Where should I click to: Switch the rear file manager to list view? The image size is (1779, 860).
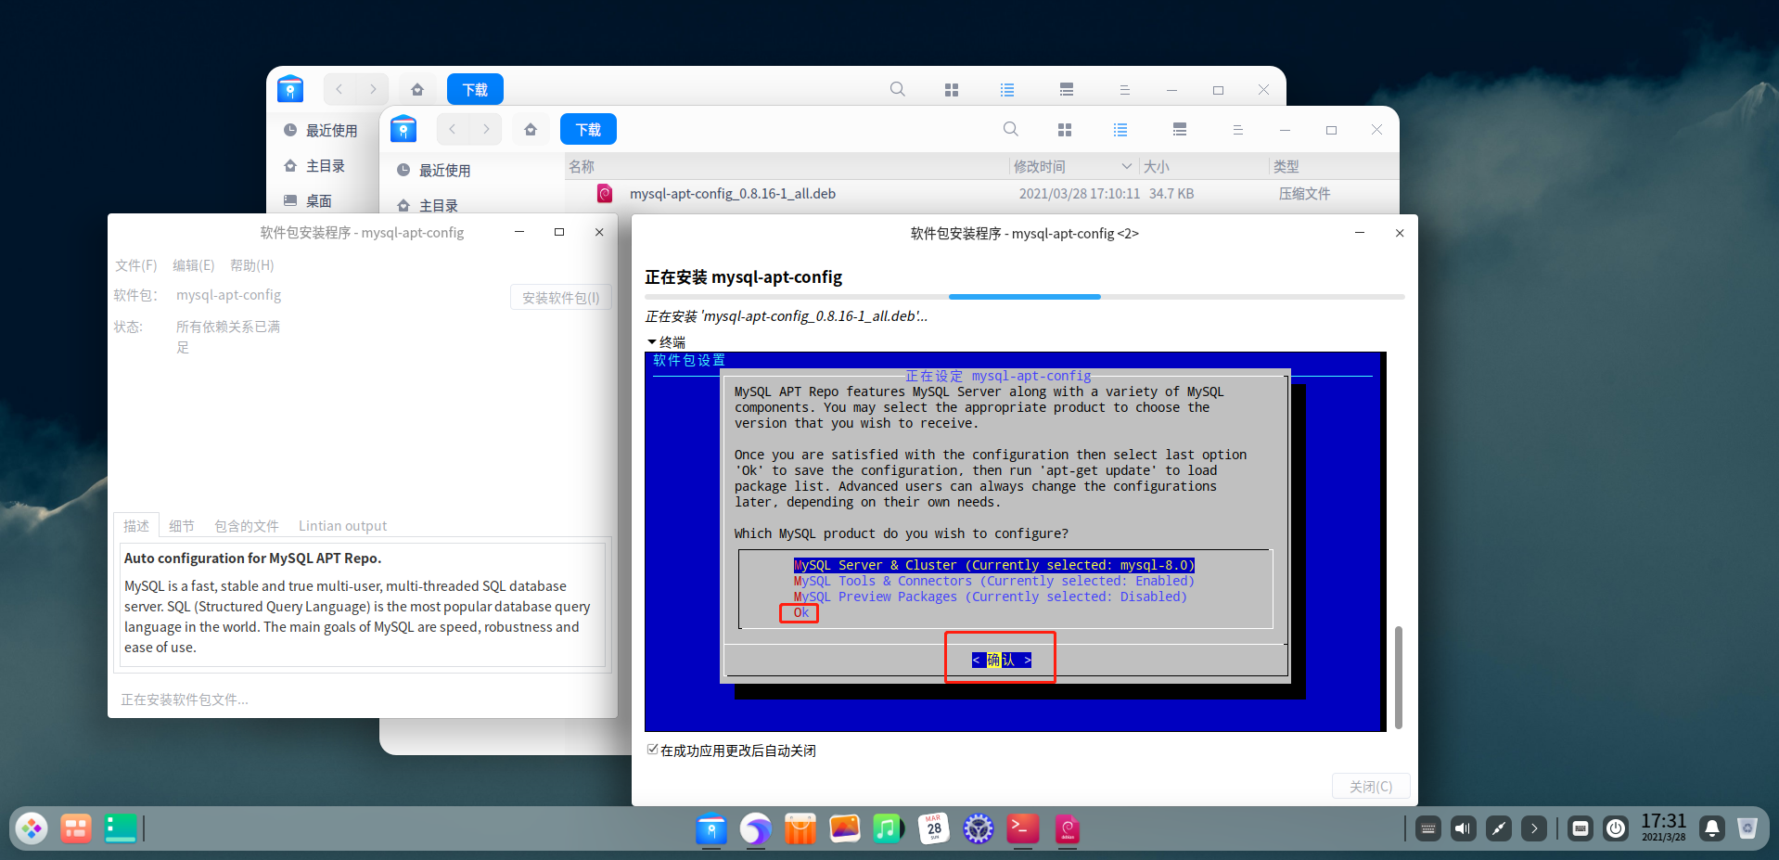pyautogui.click(x=1007, y=89)
